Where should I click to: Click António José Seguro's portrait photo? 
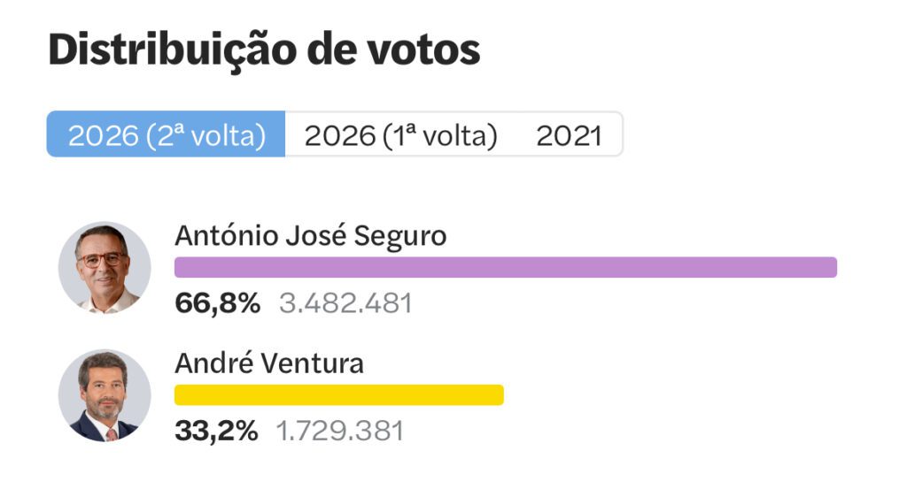(x=105, y=267)
